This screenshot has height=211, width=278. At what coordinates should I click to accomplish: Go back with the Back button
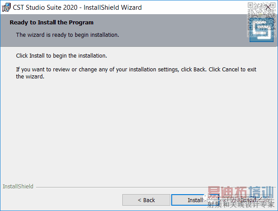click(x=146, y=200)
